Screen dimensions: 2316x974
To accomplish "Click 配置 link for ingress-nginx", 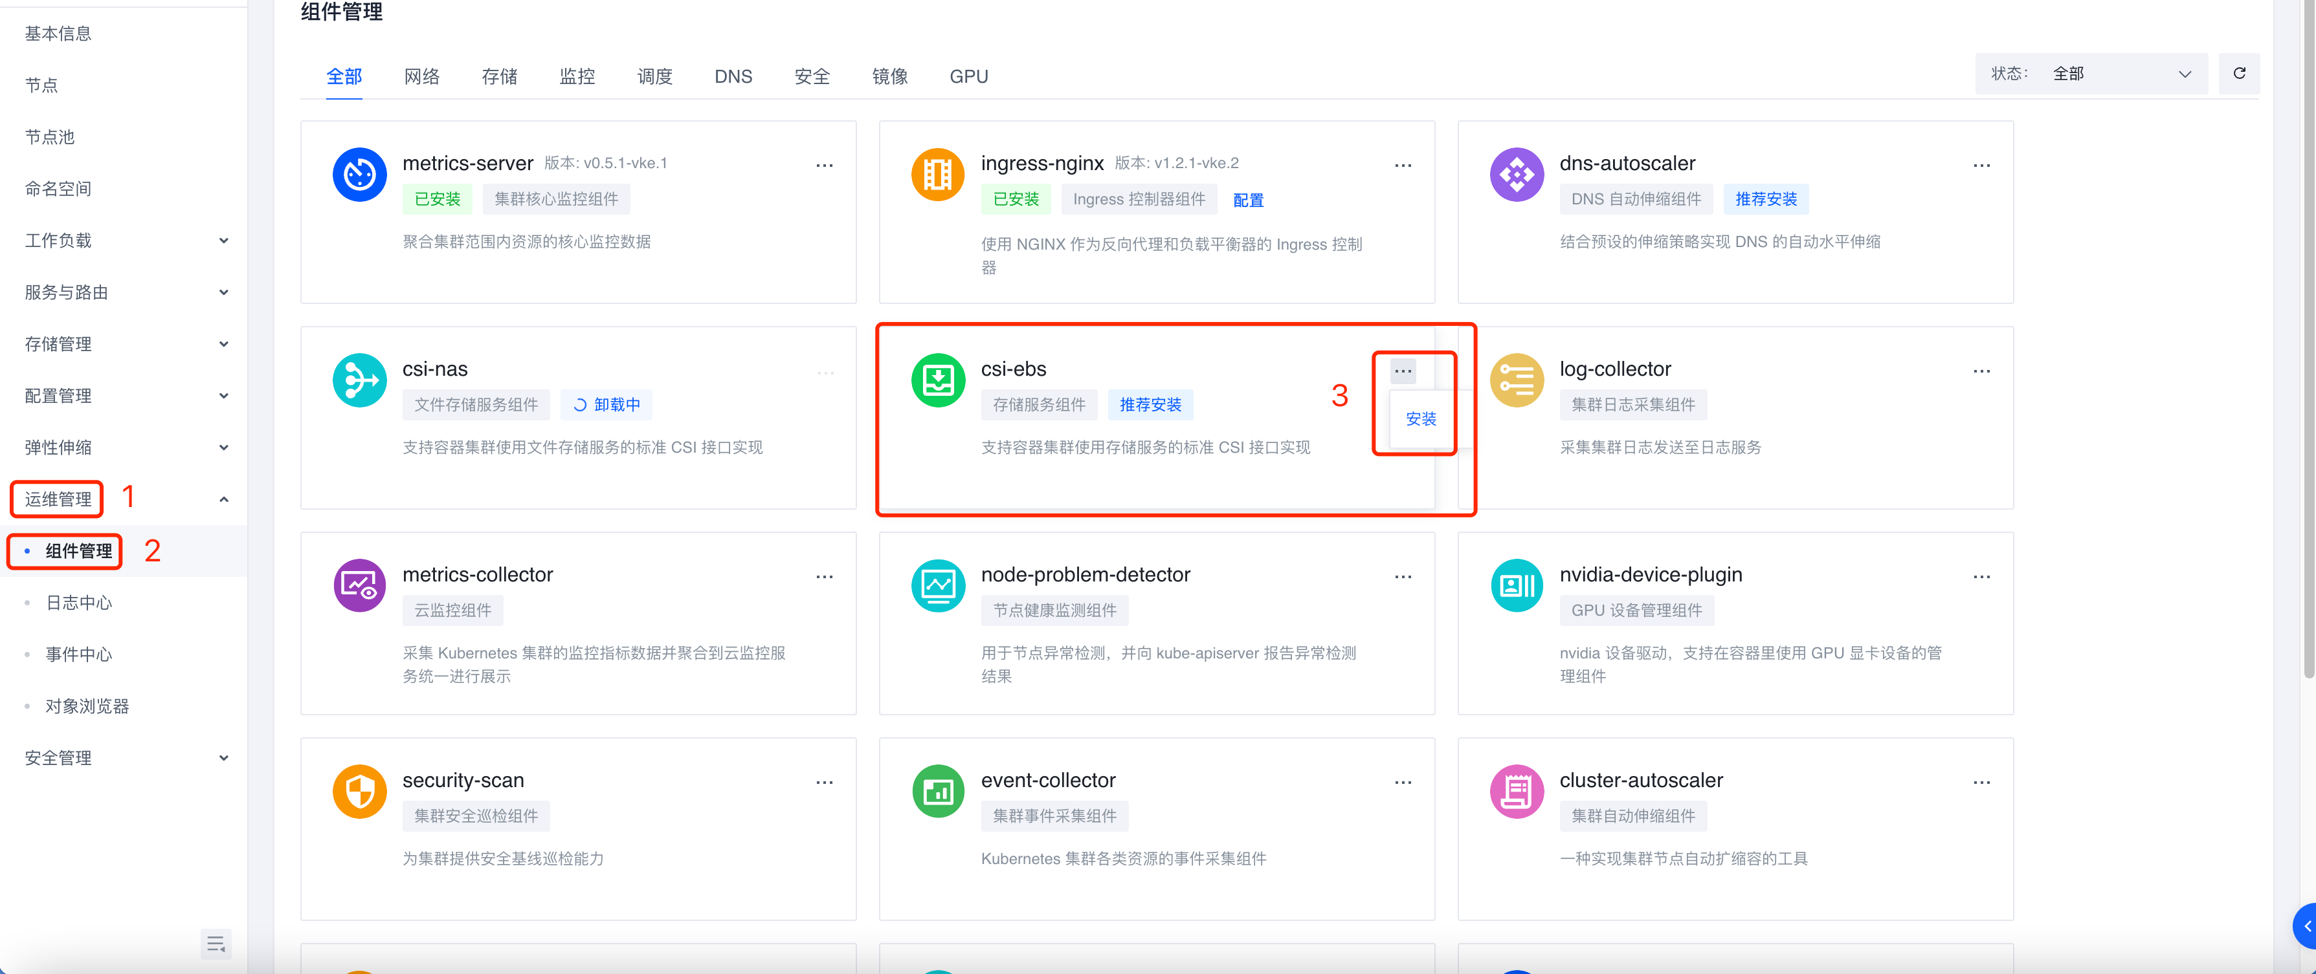I will (1248, 199).
